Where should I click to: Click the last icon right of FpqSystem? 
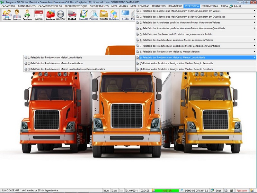click(x=252, y=190)
